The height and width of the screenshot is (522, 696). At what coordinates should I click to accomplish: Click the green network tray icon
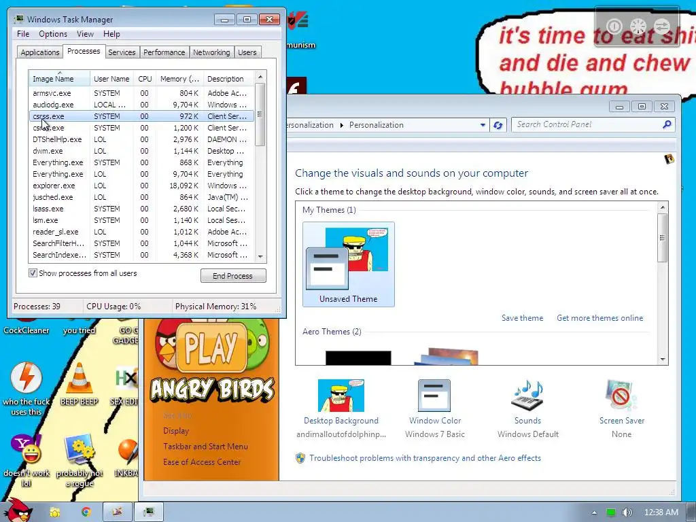click(x=611, y=512)
